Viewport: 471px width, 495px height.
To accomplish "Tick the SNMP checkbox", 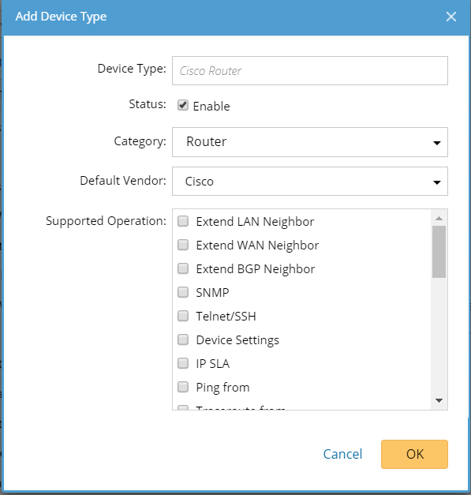I will pos(183,292).
